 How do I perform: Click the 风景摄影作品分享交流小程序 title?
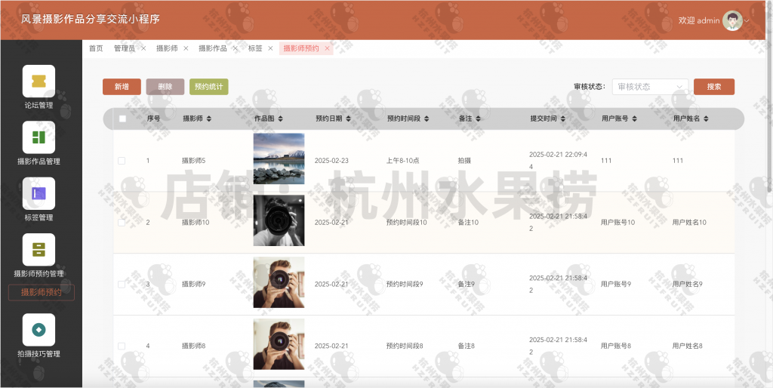[x=91, y=19]
